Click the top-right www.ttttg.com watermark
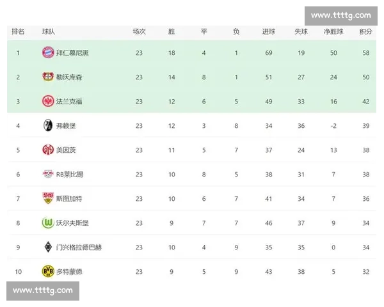Image resolution: width=384 pixels, height=307 pixels. [341, 15]
